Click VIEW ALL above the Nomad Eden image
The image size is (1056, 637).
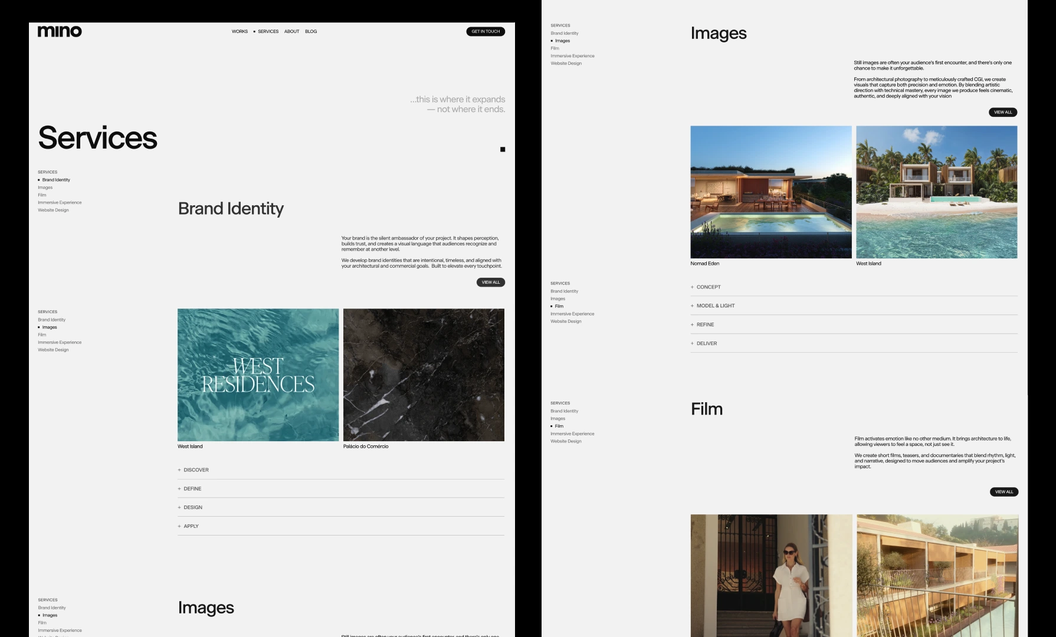click(1003, 112)
